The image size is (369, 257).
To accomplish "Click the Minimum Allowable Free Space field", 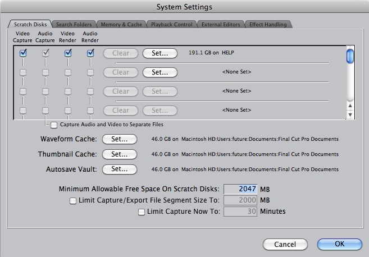I will pyautogui.click(x=240, y=189).
